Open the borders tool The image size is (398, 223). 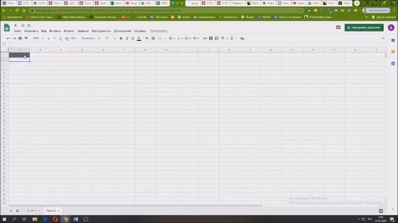(154, 38)
